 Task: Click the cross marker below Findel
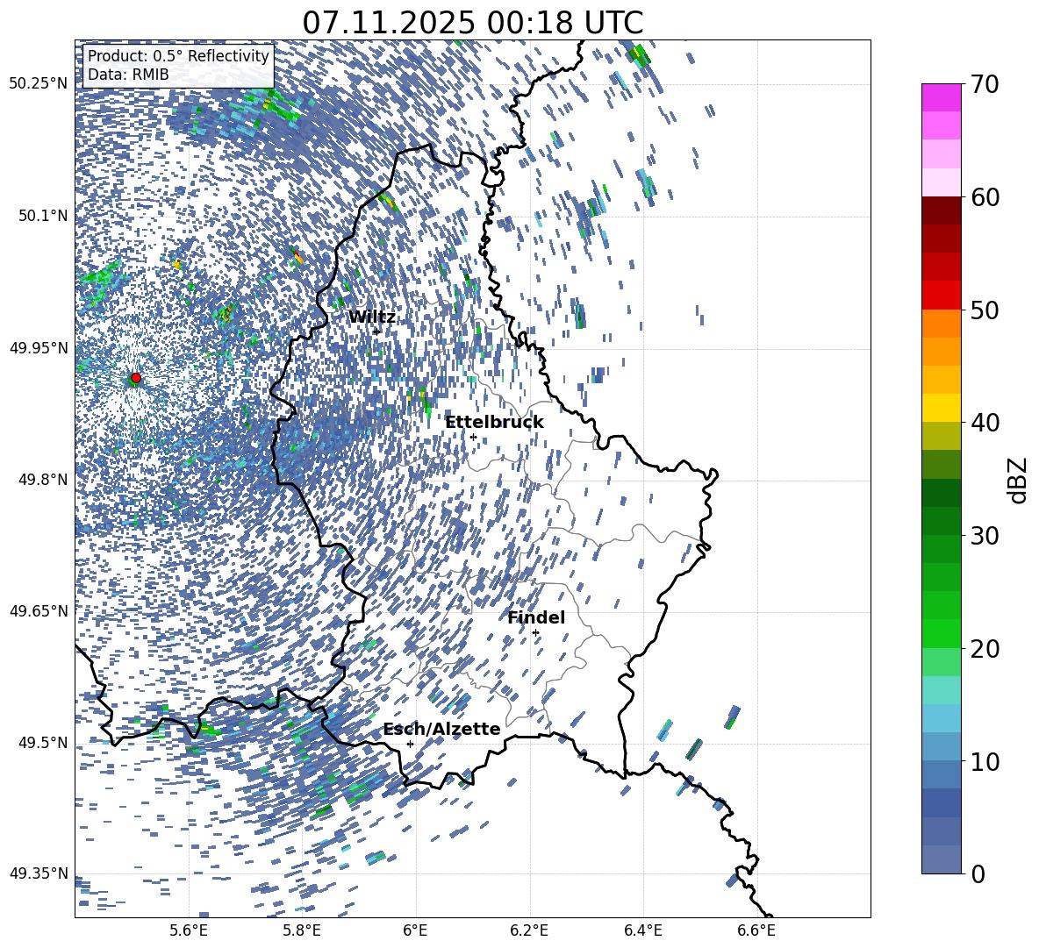click(x=535, y=633)
